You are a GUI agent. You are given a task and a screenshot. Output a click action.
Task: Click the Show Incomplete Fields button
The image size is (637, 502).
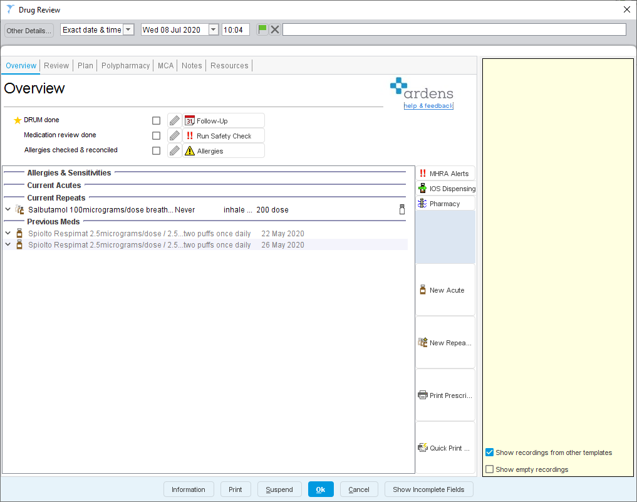(428, 489)
